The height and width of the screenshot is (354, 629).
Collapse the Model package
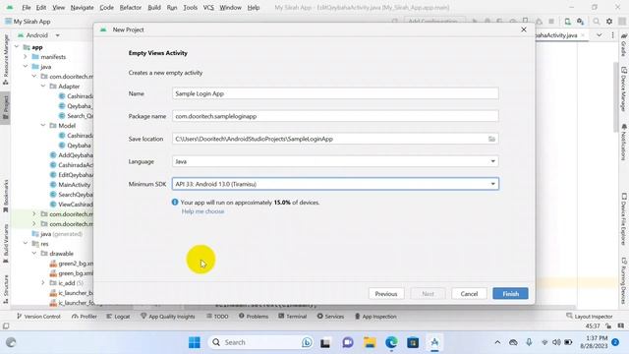43,126
